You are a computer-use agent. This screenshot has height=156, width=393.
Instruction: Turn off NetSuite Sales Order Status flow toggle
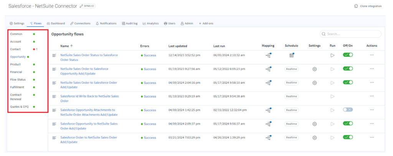[x=348, y=55]
